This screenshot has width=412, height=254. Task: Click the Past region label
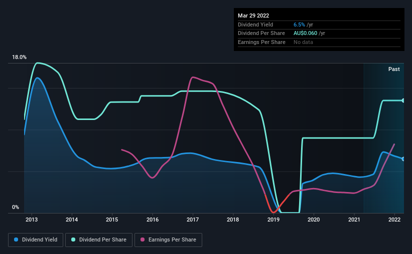394,69
